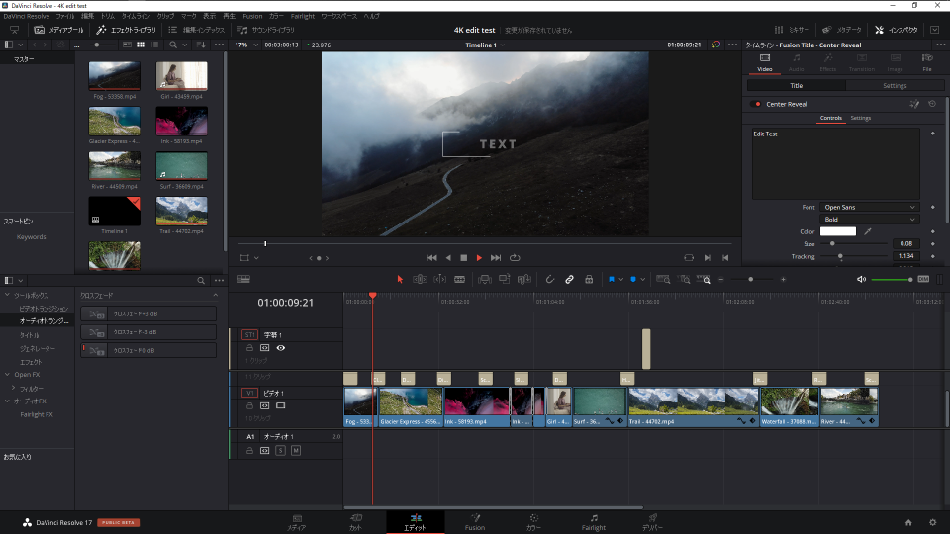The image size is (950, 534).
Task: Reset Center Reveal with circular arrow icon
Action: pyautogui.click(x=932, y=104)
